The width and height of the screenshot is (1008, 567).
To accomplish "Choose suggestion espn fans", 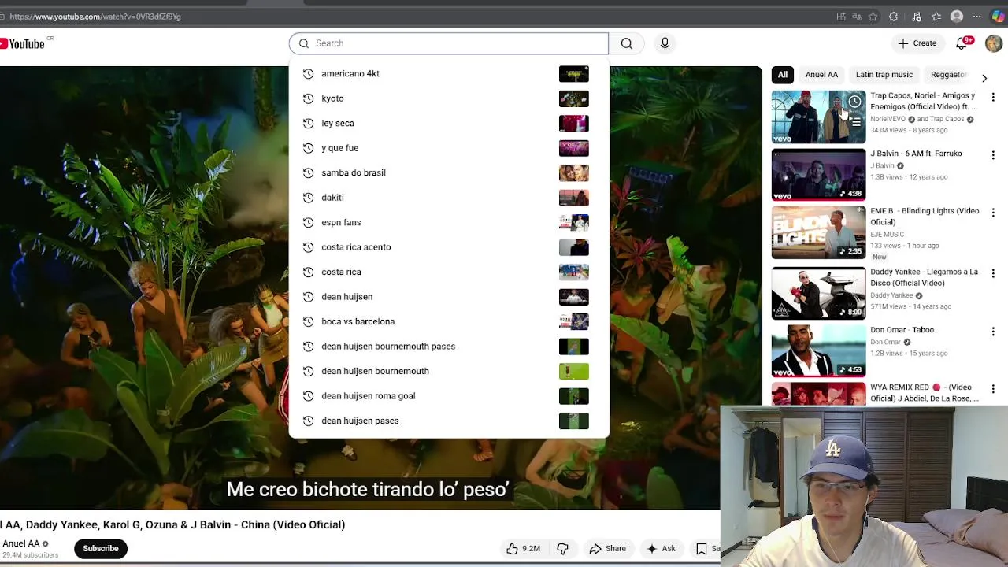I will click(x=449, y=222).
